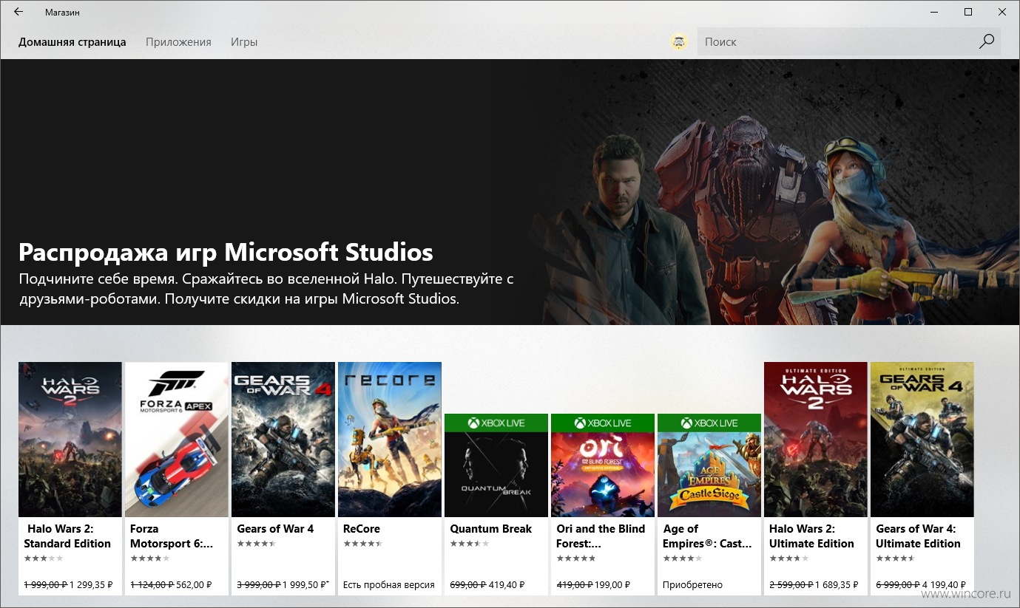Open Gears of War 4 Ultimate Edition cover

[x=922, y=440]
